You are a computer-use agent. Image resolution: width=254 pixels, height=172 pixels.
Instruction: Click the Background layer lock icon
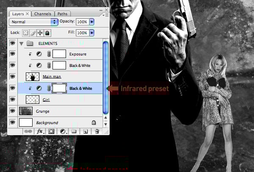[x=94, y=122]
